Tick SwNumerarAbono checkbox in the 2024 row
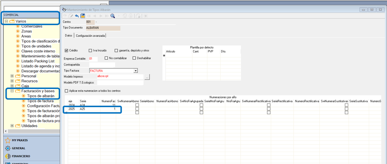Viewport: 387px width, 164px height. point(137,105)
